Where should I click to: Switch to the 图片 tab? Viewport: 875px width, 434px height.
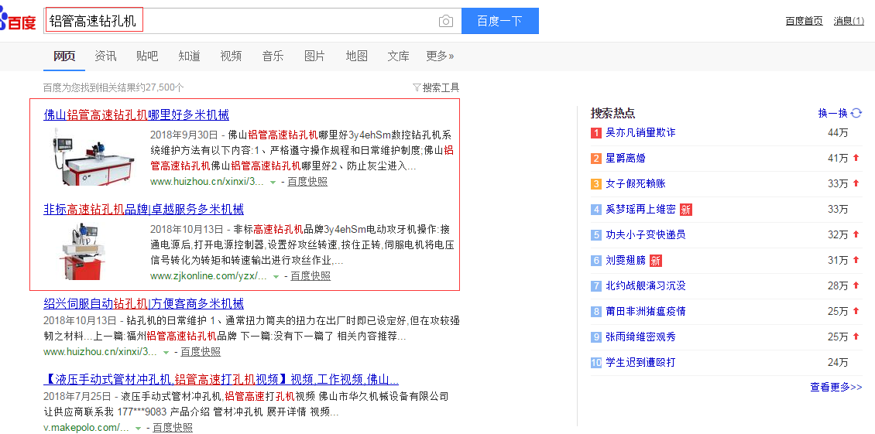tap(314, 56)
